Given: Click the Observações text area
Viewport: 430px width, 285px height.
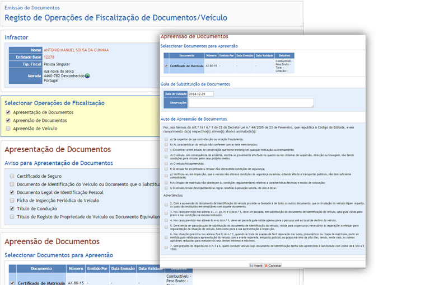Looking at the screenshot, I should (x=251, y=103).
